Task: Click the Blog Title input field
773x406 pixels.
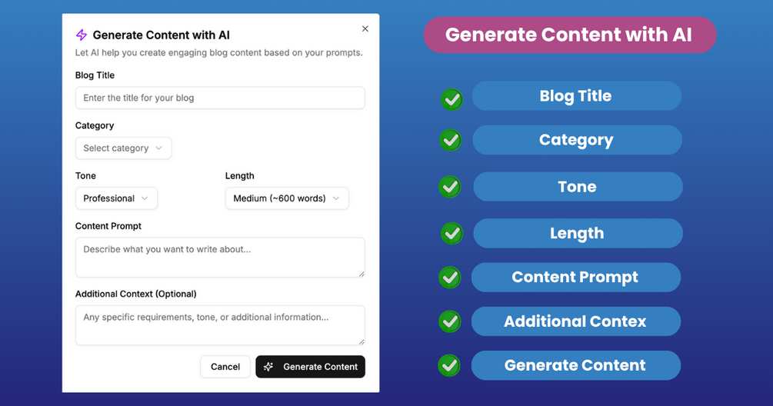Action: tap(220, 98)
